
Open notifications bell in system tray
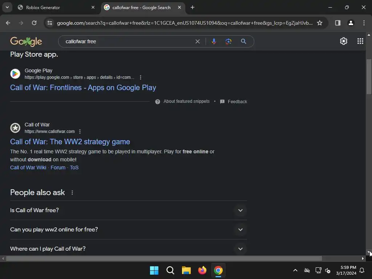(x=362, y=270)
